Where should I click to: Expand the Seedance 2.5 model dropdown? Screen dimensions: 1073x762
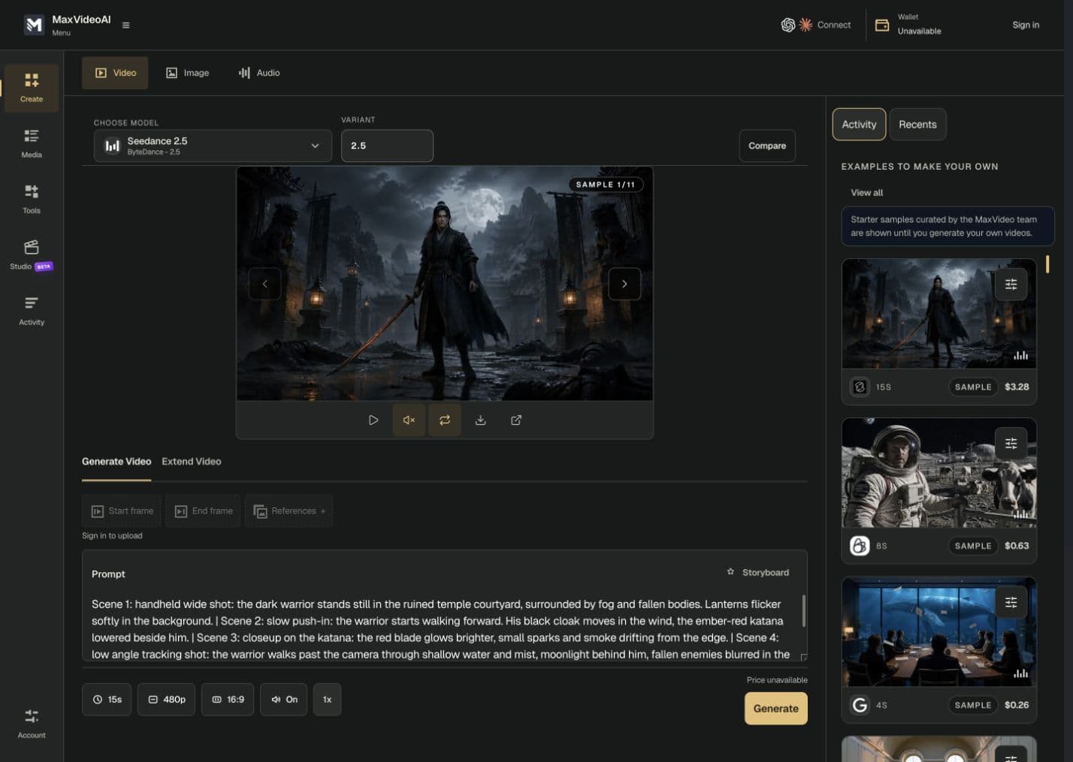pos(213,146)
